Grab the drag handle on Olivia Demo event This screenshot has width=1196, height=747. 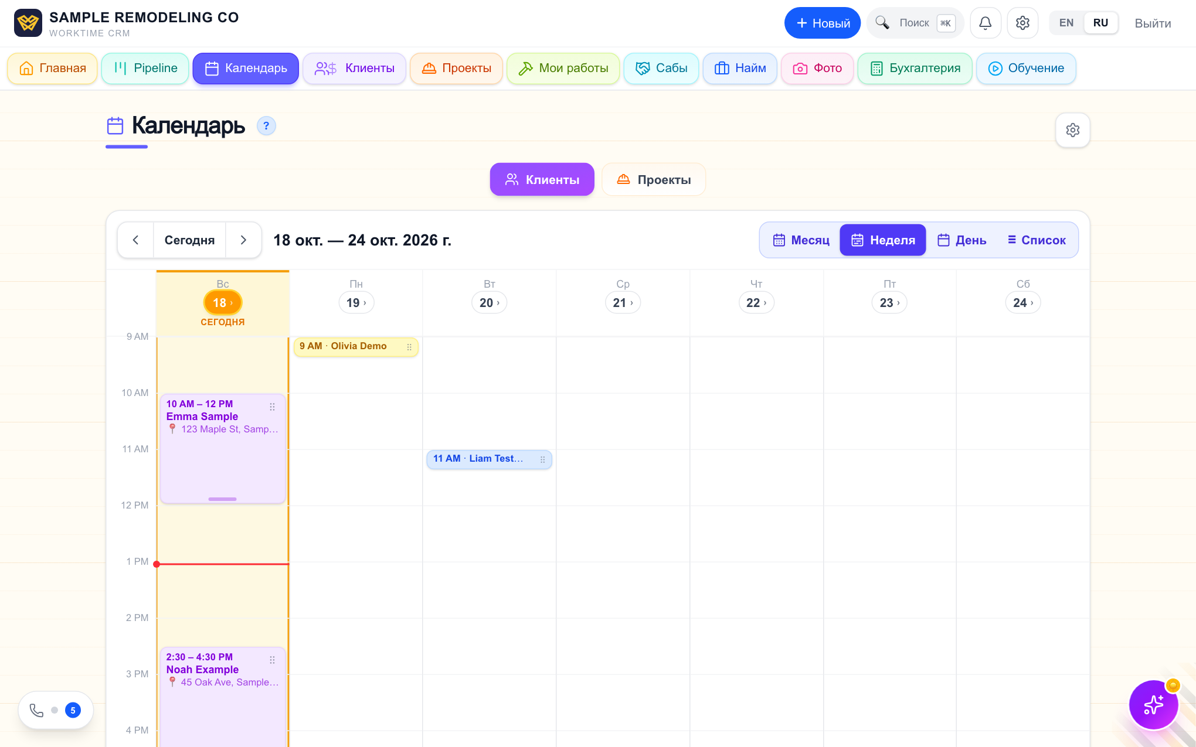tap(409, 347)
